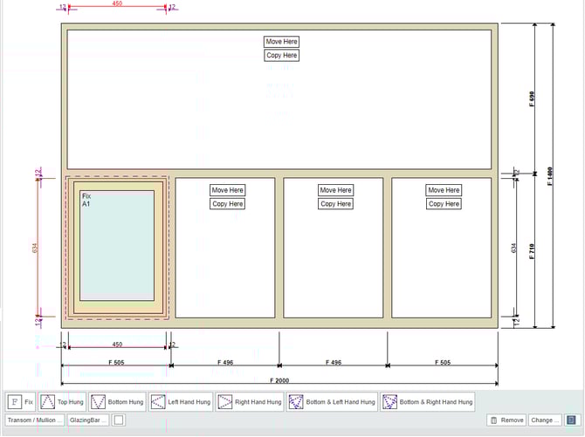Click Copy Here in top panel
Viewport: 585px width, 437px height.
281,56
